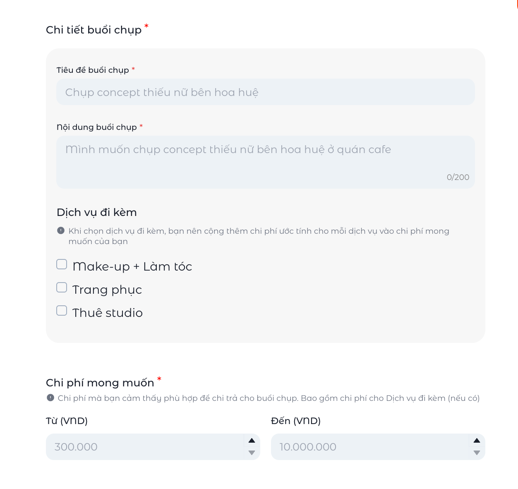
Task: Click the red asterisk next to Chi tiết buổi chụp
Action: [x=146, y=26]
